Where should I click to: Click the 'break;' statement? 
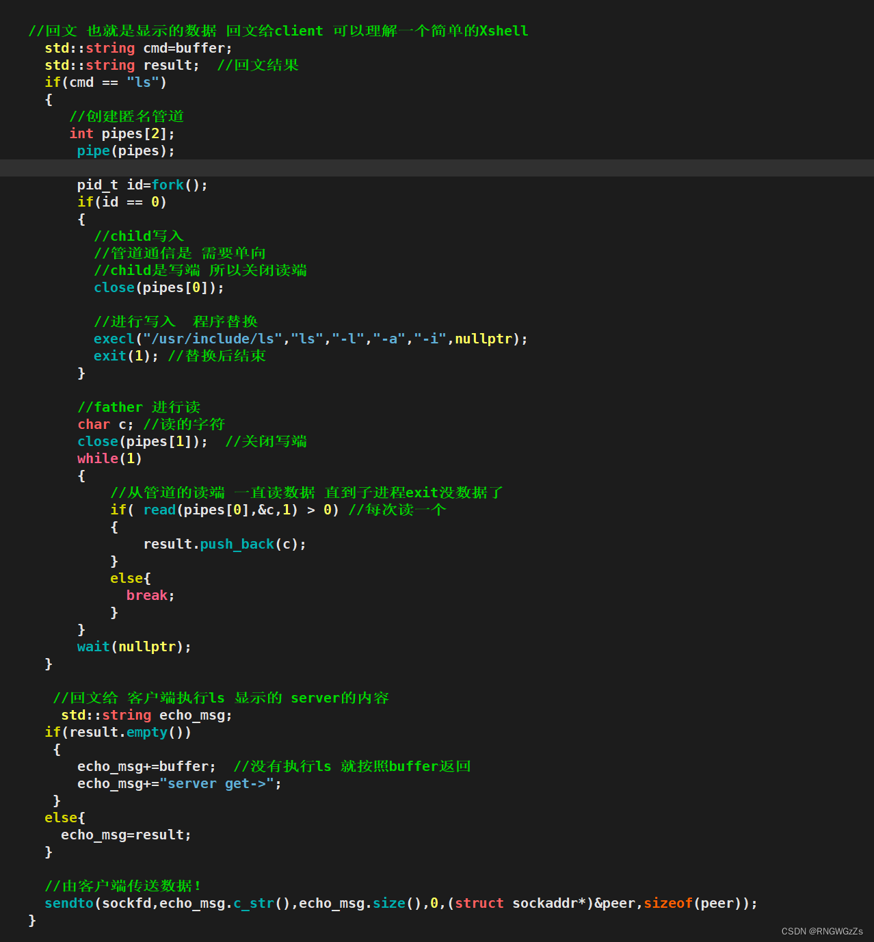(150, 595)
